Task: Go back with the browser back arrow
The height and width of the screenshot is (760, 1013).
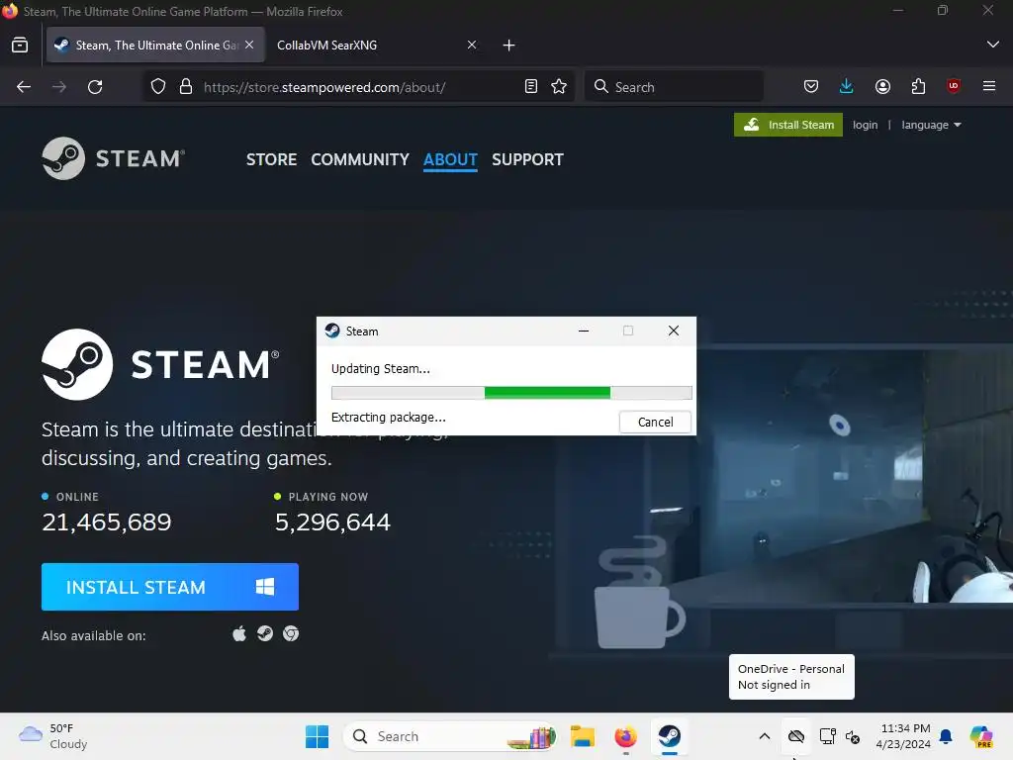Action: (24, 87)
